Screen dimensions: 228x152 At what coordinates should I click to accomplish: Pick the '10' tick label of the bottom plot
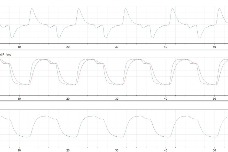[19, 150]
